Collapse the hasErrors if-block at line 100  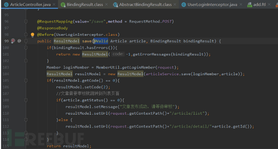coord(26,48)
